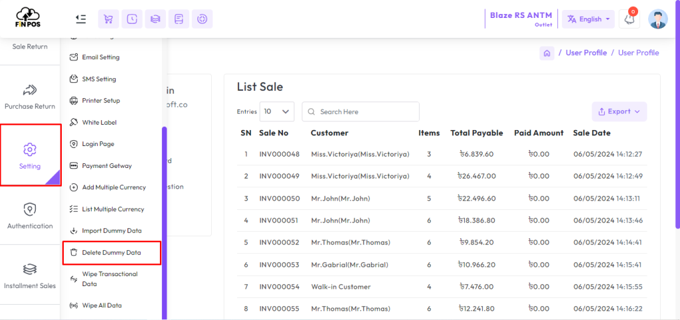The image size is (680, 320).
Task: Open the Export dropdown
Action: coord(619,112)
